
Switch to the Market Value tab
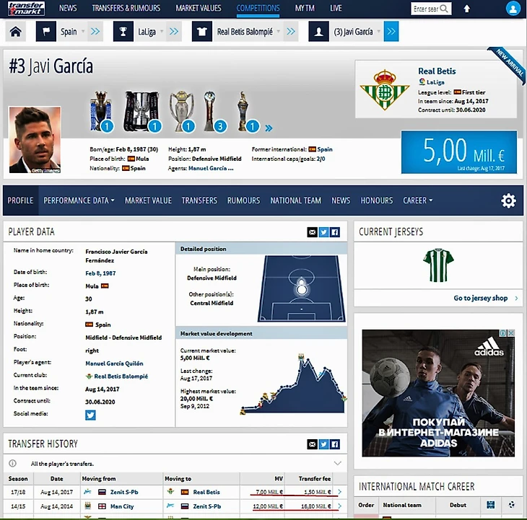tap(148, 200)
